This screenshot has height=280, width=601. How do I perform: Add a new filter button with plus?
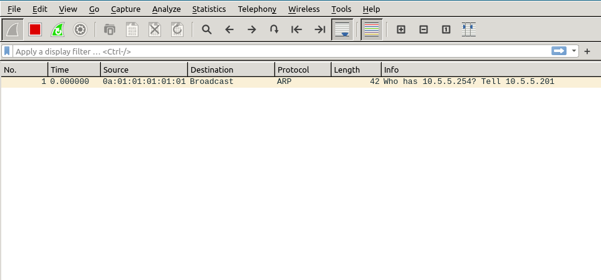pyautogui.click(x=587, y=51)
